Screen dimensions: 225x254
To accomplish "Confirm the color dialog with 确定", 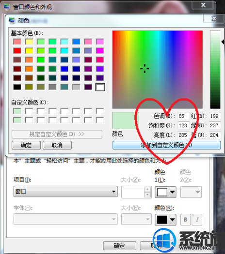I will [x=26, y=145].
